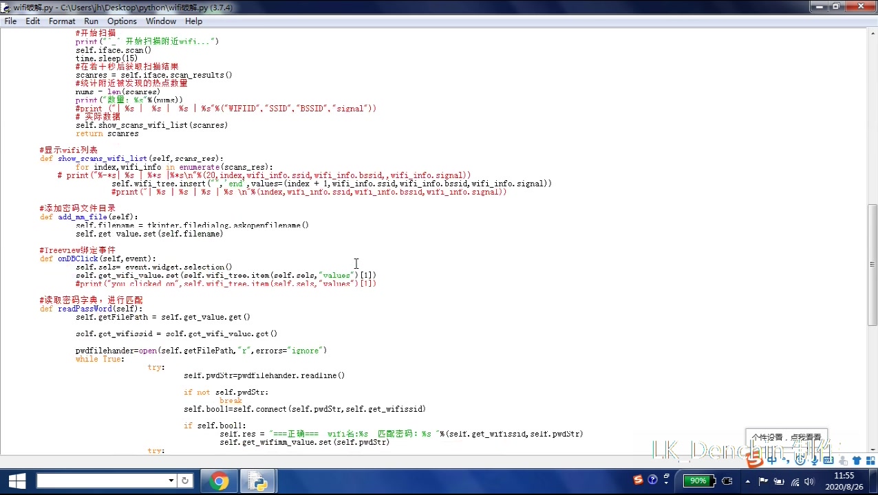Click the 'self.wifi_tree.insert' code line
The width and height of the screenshot is (878, 495).
pos(332,184)
